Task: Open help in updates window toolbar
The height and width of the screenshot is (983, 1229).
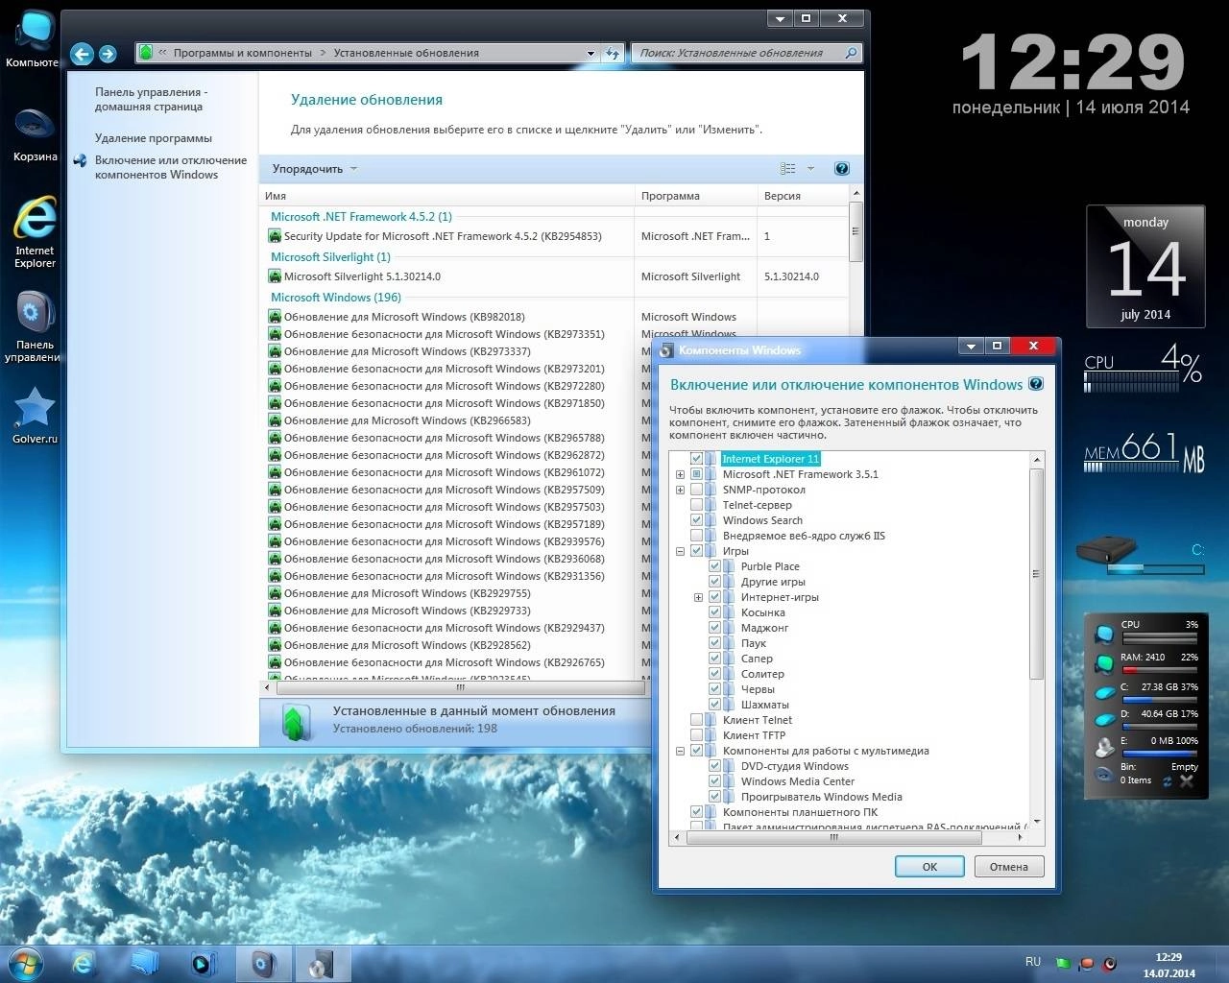Action: point(842,169)
